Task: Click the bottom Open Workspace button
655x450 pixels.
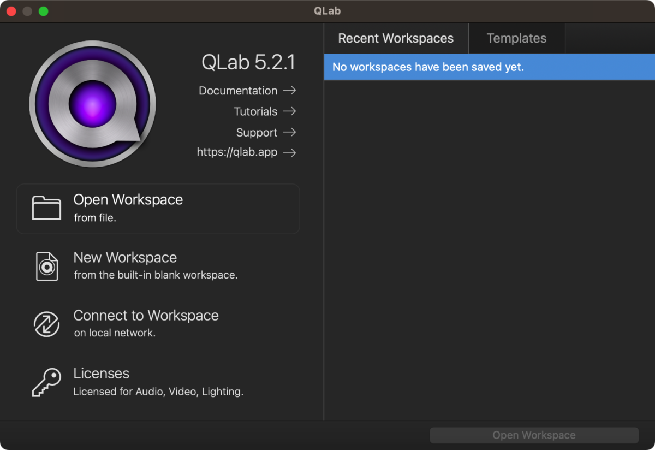Action: (x=534, y=435)
